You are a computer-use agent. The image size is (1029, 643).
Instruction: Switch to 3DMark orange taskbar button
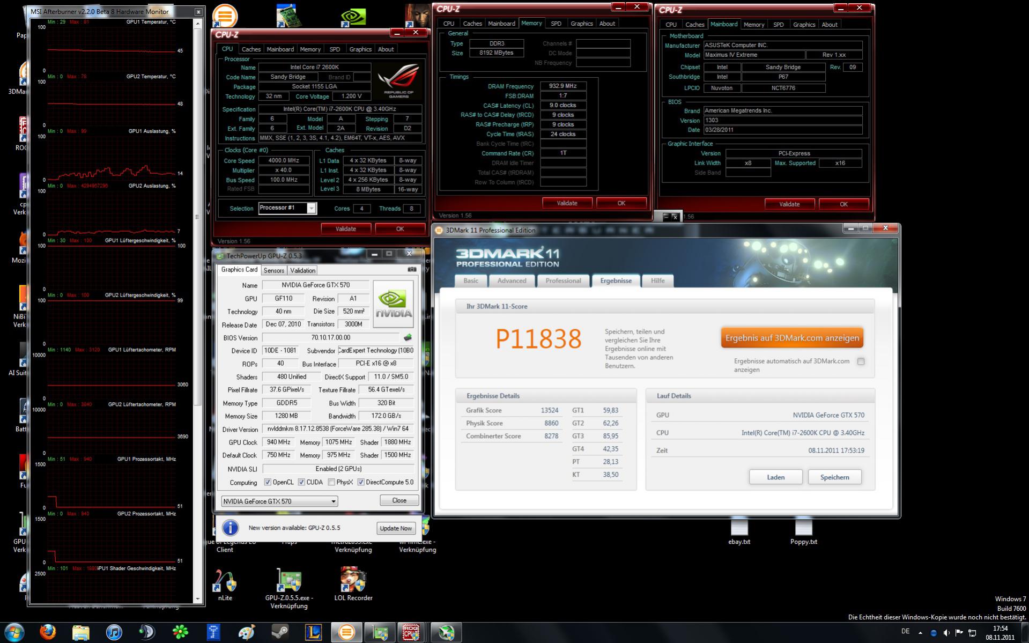coord(346,632)
